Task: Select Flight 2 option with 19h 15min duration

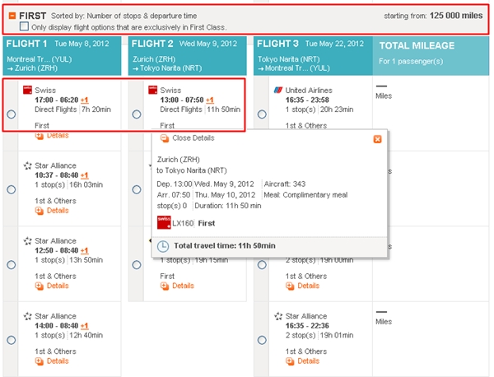Action: 137,265
